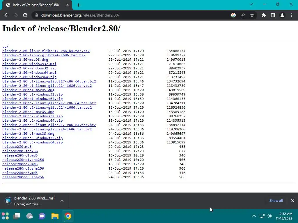Download blender-2.80rc1-macOS.dmg
298x223 pixels.
click(x=28, y=90)
